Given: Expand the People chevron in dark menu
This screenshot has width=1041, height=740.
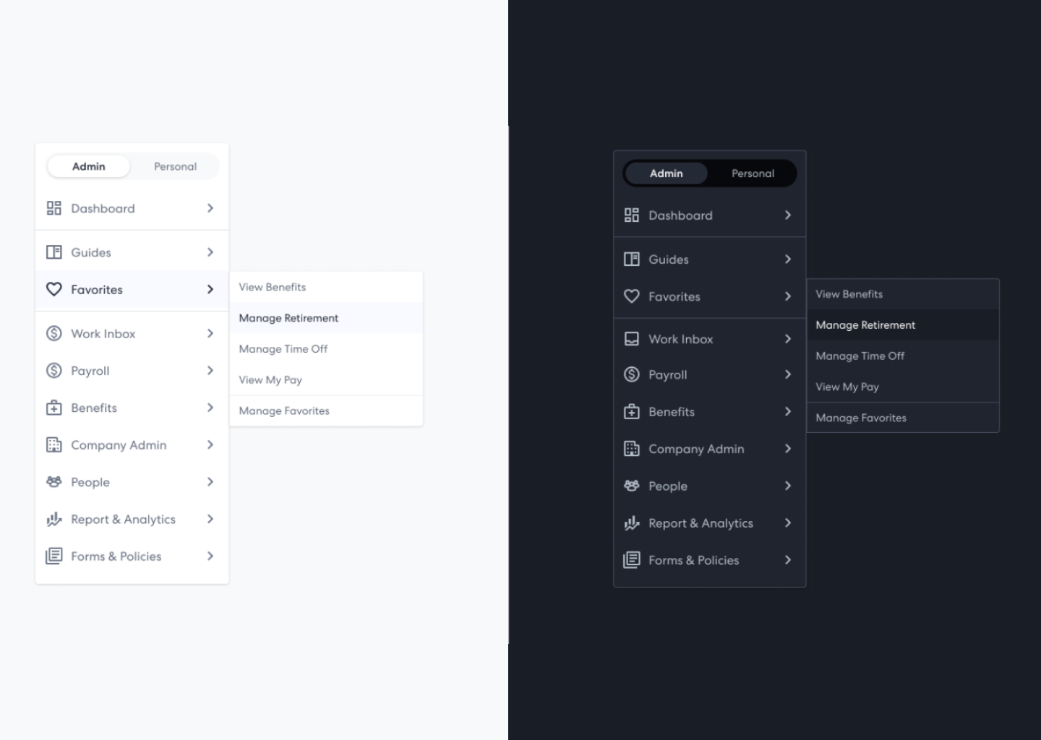Looking at the screenshot, I should click(x=787, y=486).
